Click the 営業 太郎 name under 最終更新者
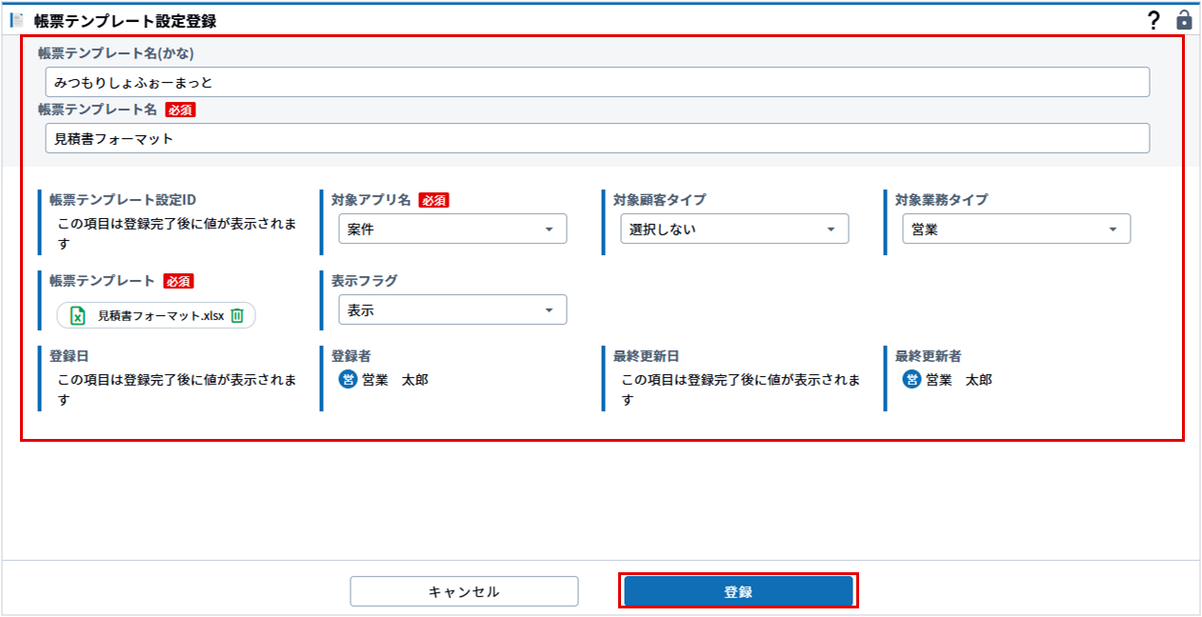This screenshot has height=617, width=1202. [959, 380]
